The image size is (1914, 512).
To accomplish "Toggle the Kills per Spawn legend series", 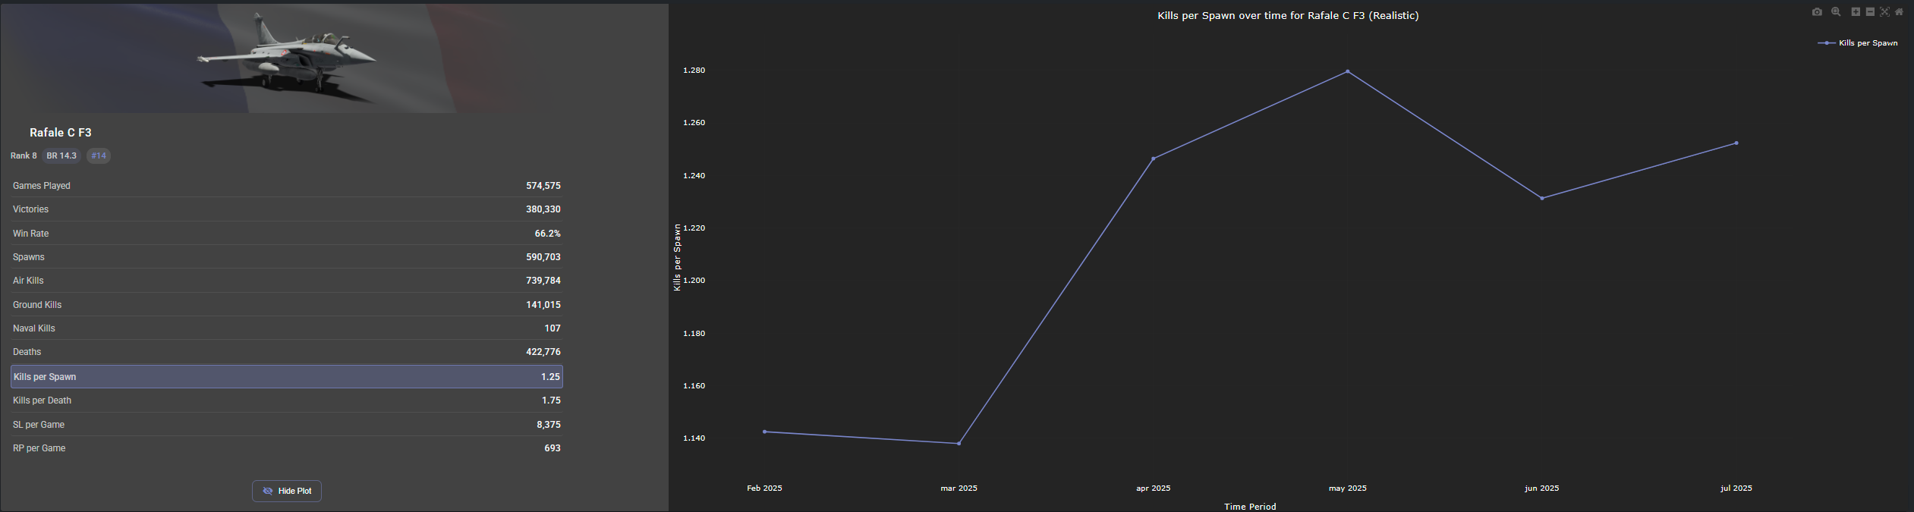I will (1858, 43).
